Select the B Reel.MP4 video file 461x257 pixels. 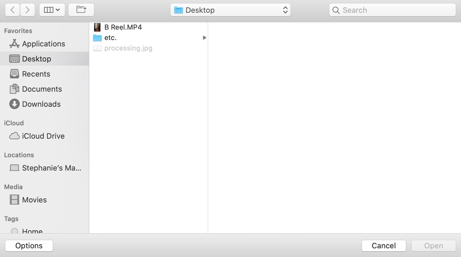click(x=123, y=27)
